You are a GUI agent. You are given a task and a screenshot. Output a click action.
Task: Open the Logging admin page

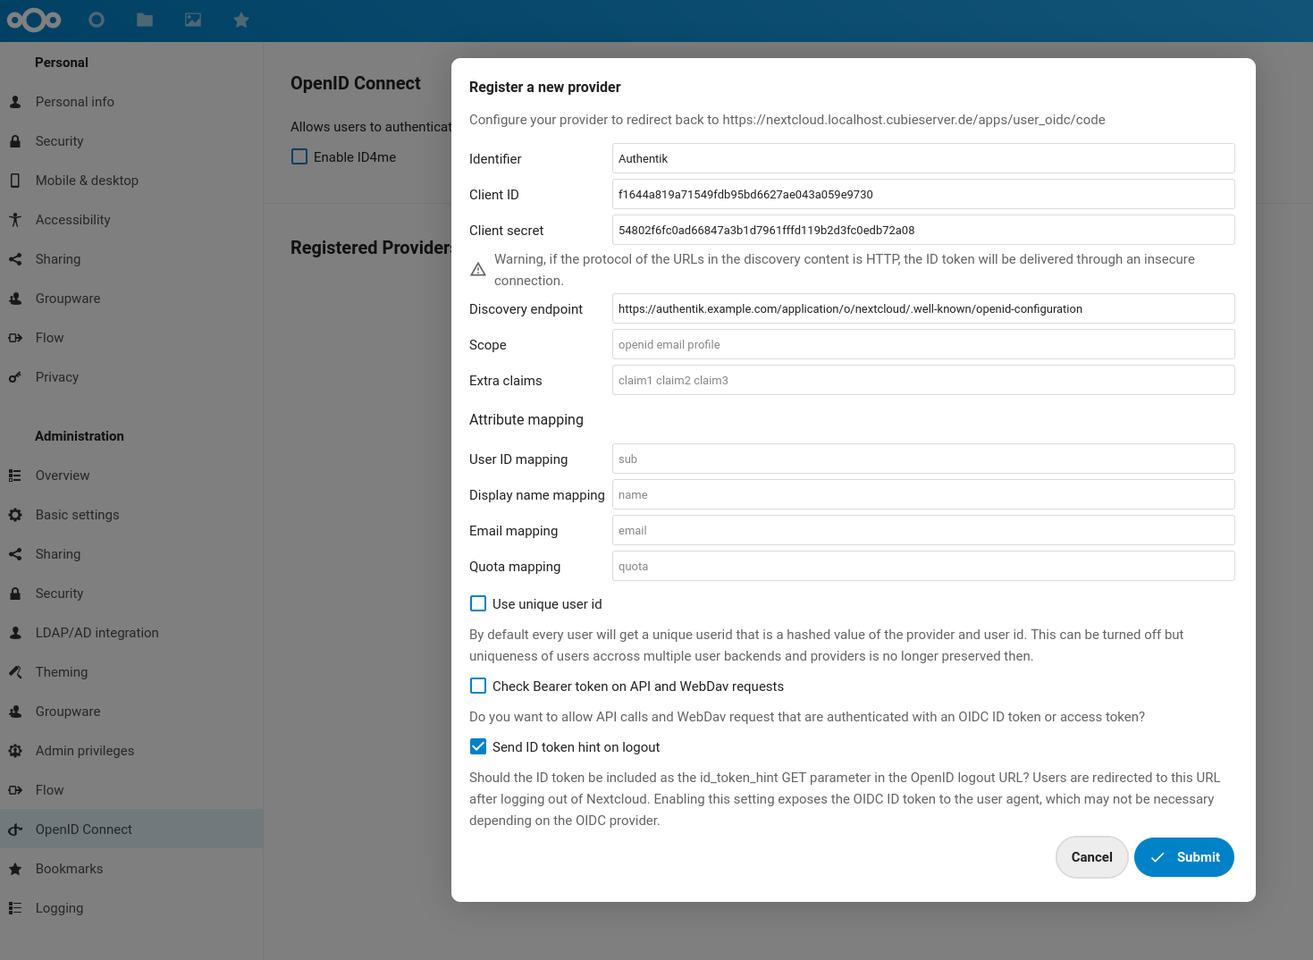point(59,908)
